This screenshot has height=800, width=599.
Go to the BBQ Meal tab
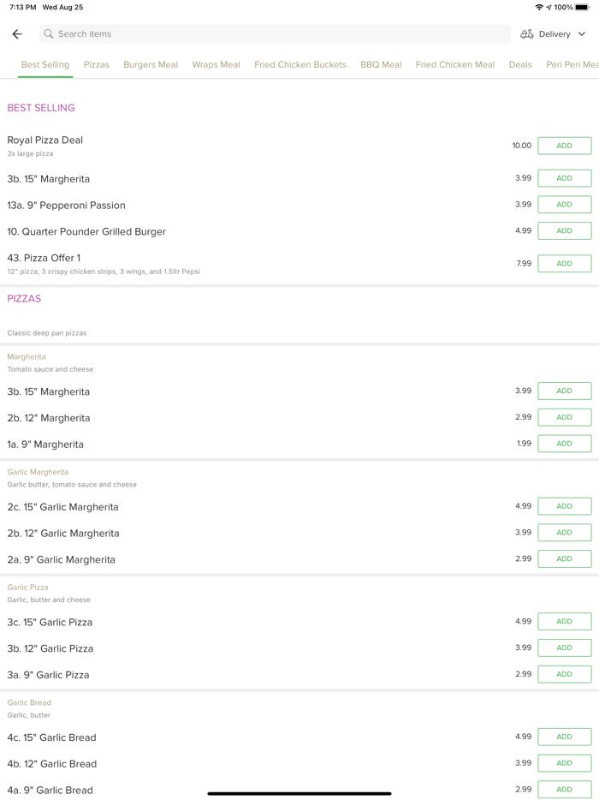pyautogui.click(x=381, y=64)
